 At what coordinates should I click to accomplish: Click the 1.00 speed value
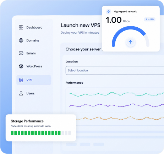tap(114, 20)
